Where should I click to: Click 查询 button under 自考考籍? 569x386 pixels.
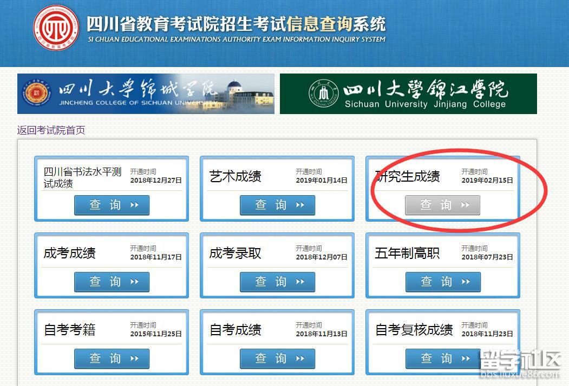112,358
